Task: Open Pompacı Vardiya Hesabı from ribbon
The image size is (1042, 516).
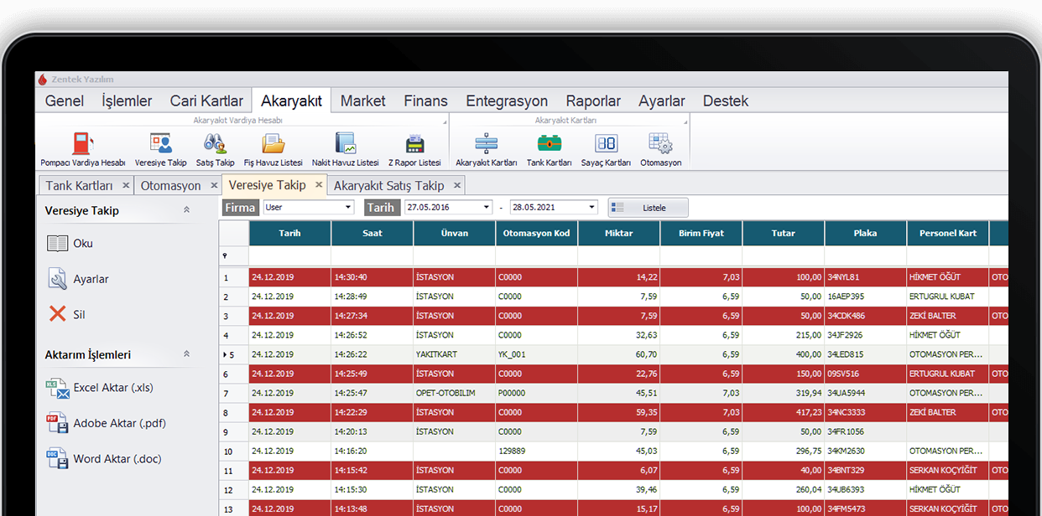Action: tap(82, 143)
